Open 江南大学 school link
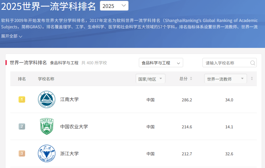 coord(69,99)
